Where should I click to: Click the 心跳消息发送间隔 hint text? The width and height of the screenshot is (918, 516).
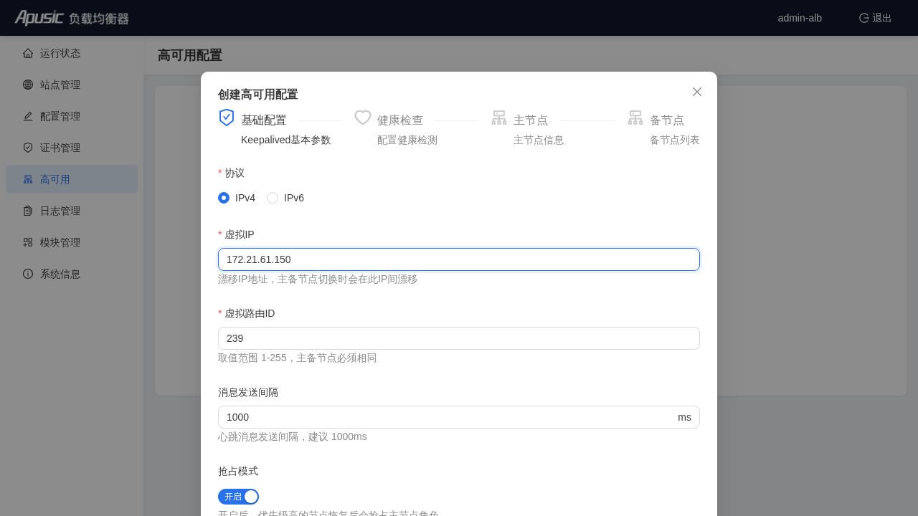[293, 436]
